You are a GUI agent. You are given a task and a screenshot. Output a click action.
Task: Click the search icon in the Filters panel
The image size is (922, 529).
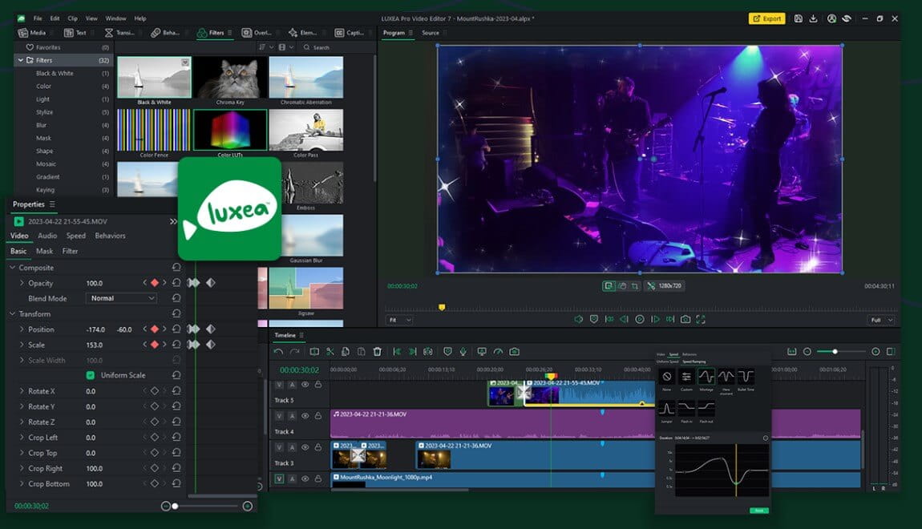coord(306,47)
